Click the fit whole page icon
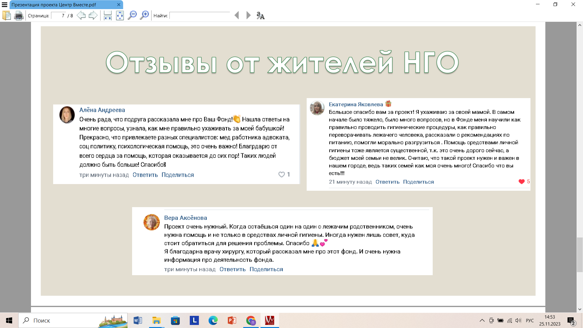The width and height of the screenshot is (583, 328). point(120,15)
